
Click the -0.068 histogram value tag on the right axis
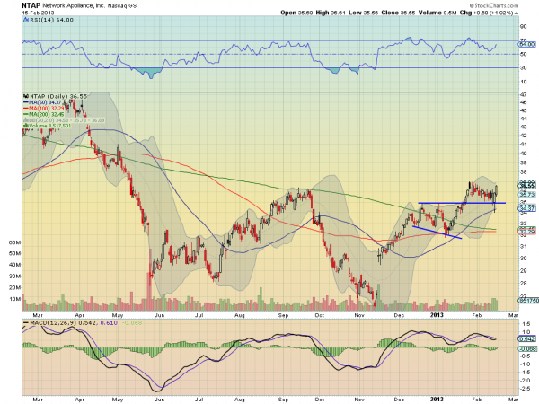click(527, 348)
